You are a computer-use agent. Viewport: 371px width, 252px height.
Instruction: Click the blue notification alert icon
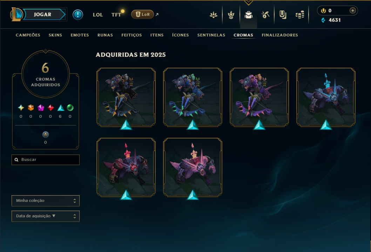[x=77, y=15]
